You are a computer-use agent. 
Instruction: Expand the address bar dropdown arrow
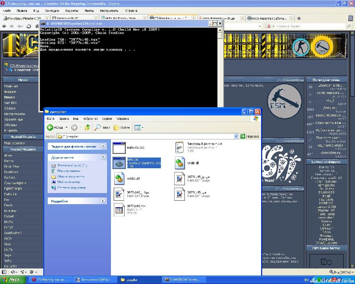pyautogui.click(x=236, y=136)
